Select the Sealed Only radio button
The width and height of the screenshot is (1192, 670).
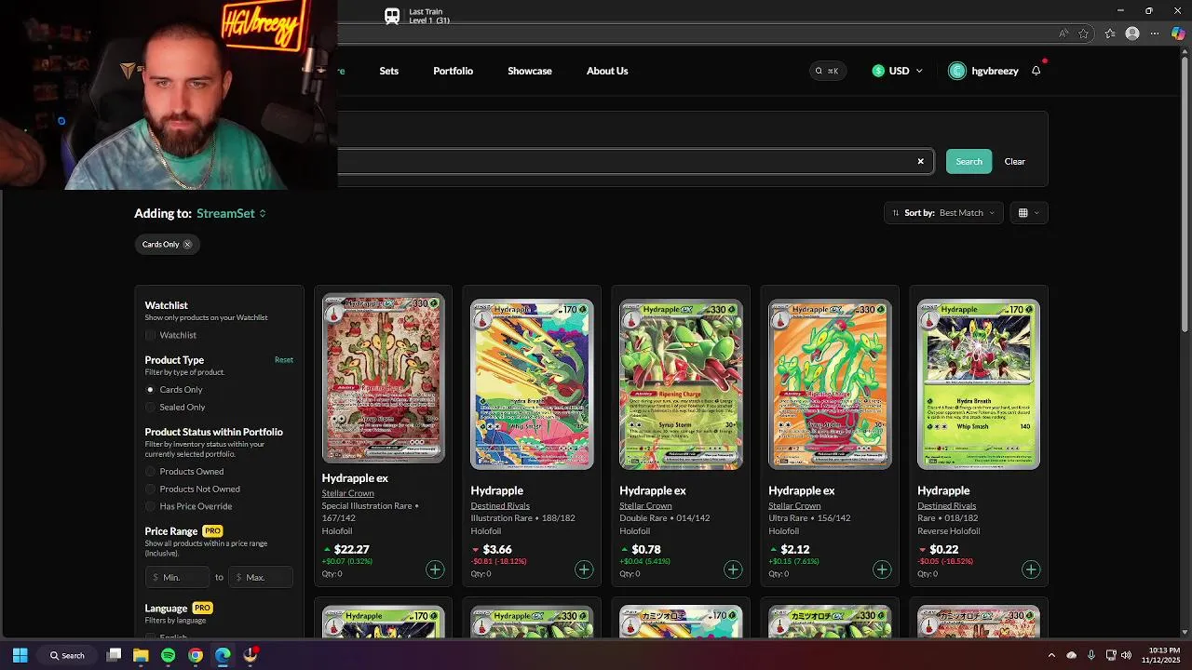point(150,408)
